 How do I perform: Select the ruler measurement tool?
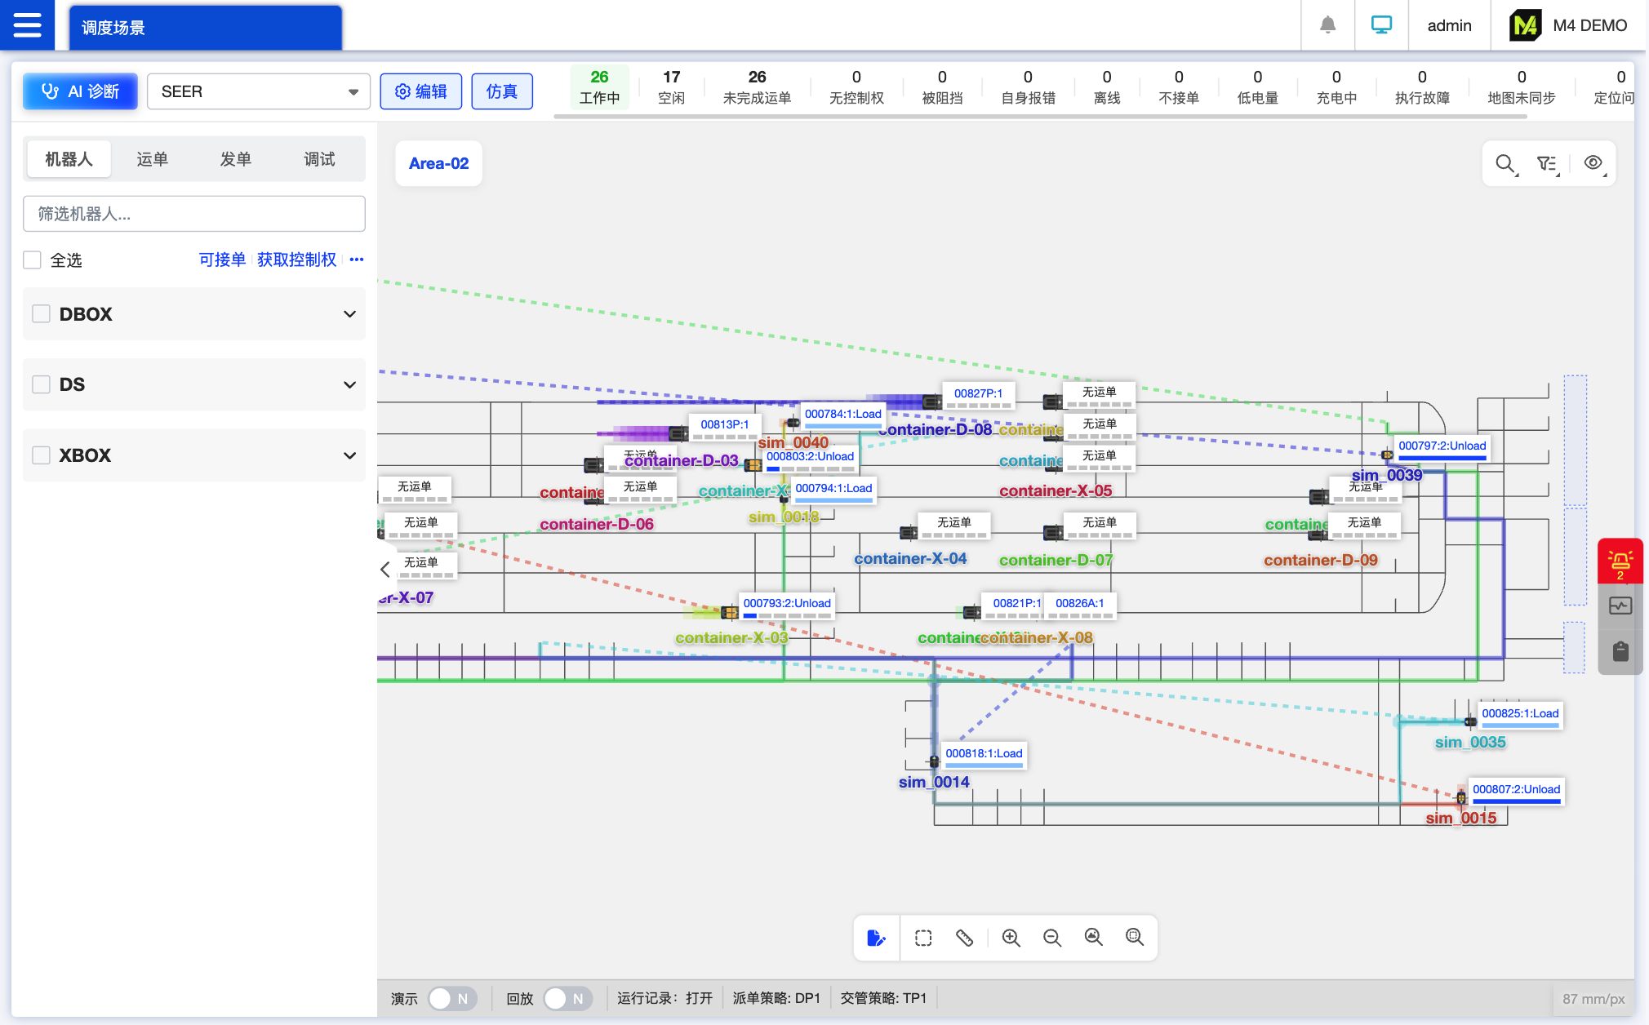point(964,938)
